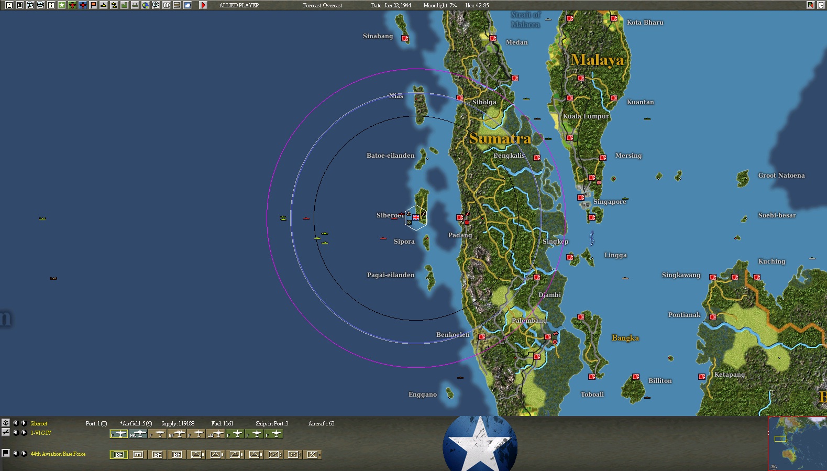The width and height of the screenshot is (827, 471).
Task: Go to previous ground unit before 44th Aviation
Action: click(x=15, y=453)
